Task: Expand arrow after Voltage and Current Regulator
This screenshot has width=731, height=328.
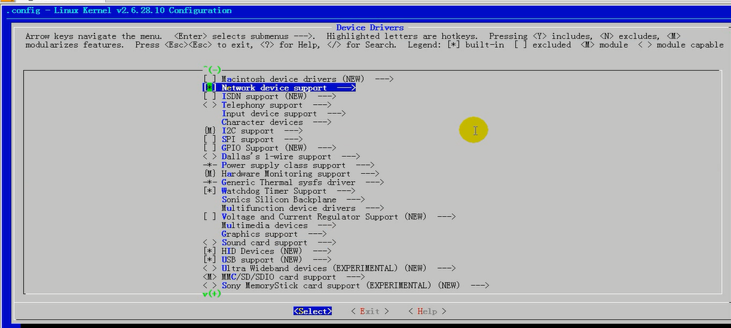Action: [x=446, y=217]
